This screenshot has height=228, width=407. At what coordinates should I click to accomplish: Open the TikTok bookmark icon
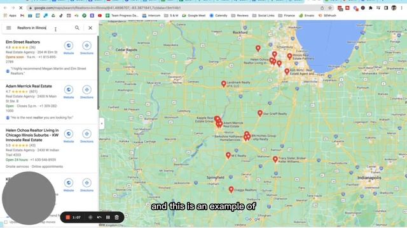(x=61, y=15)
